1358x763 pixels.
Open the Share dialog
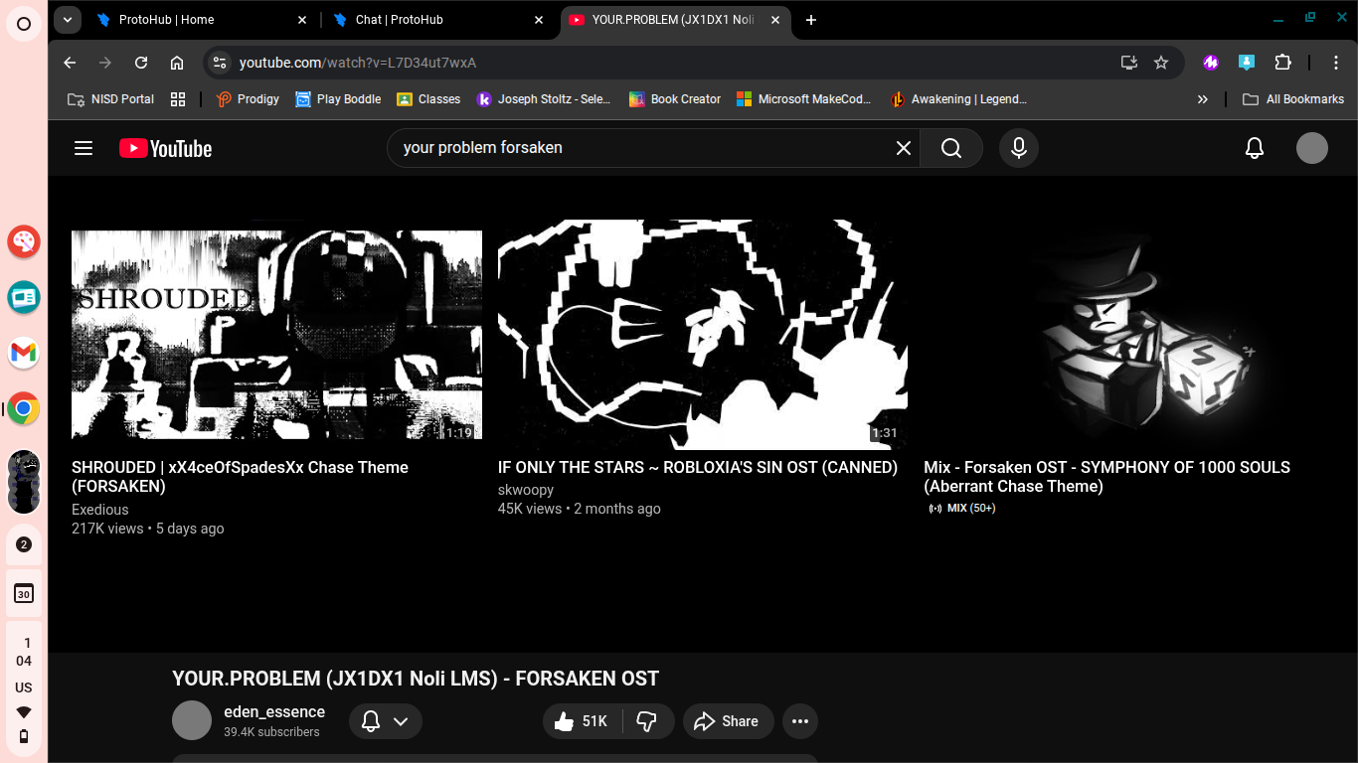point(728,720)
